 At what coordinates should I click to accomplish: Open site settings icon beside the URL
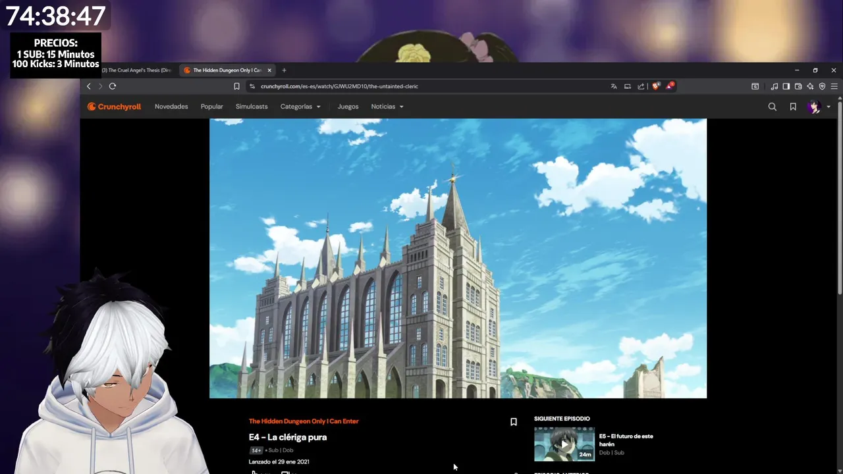pyautogui.click(x=252, y=86)
